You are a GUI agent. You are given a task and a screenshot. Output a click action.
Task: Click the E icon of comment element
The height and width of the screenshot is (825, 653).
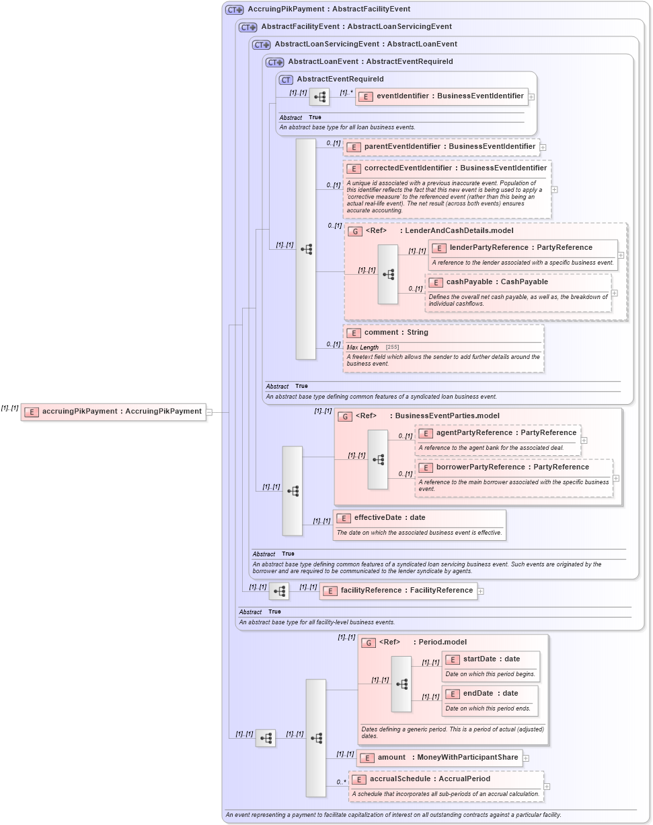coord(353,333)
